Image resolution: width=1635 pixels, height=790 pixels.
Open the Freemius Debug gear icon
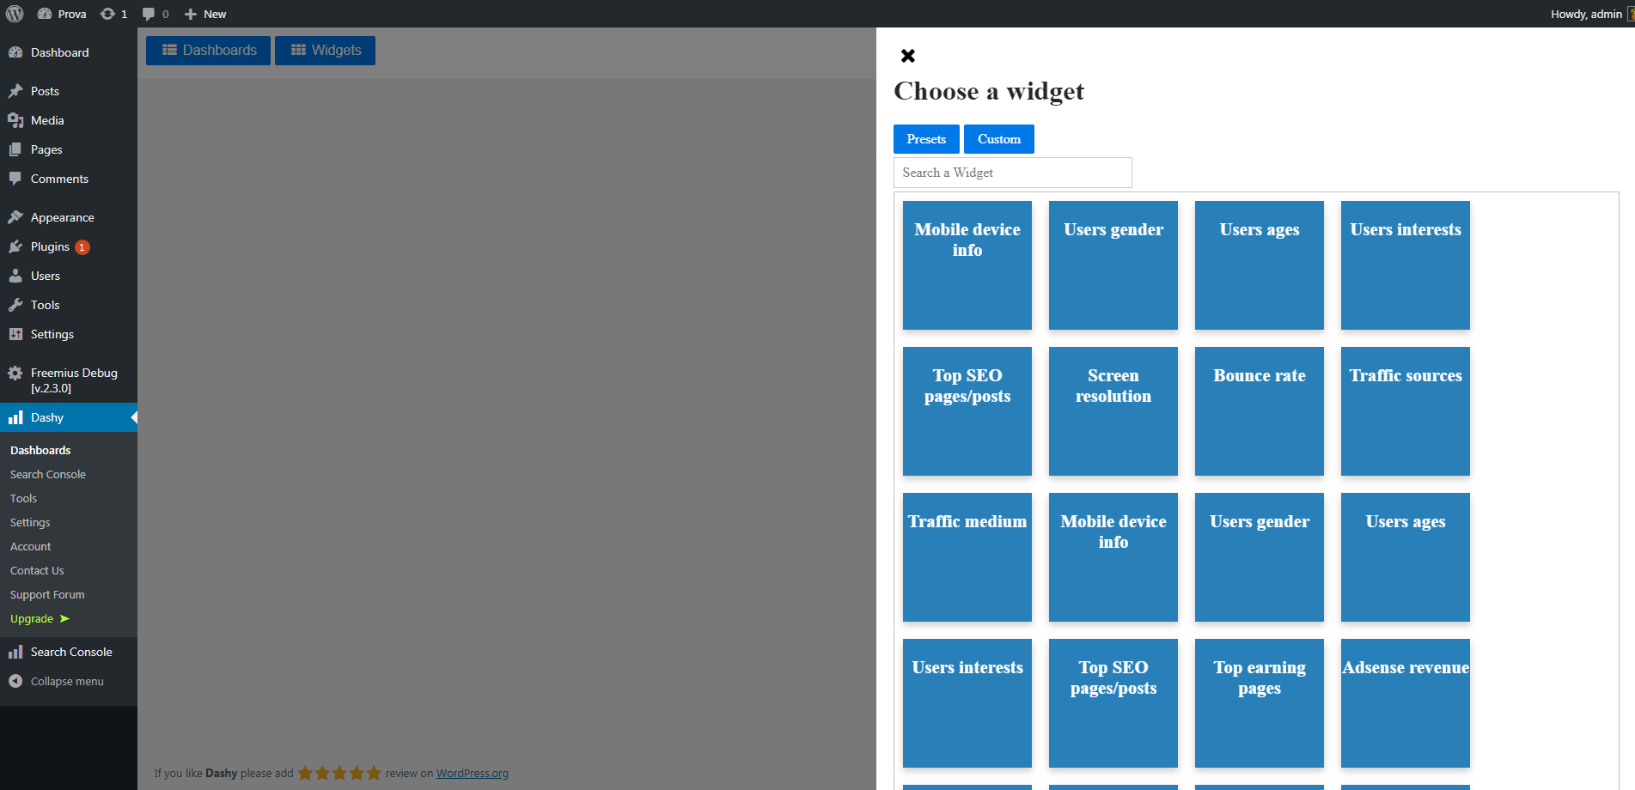coord(15,373)
